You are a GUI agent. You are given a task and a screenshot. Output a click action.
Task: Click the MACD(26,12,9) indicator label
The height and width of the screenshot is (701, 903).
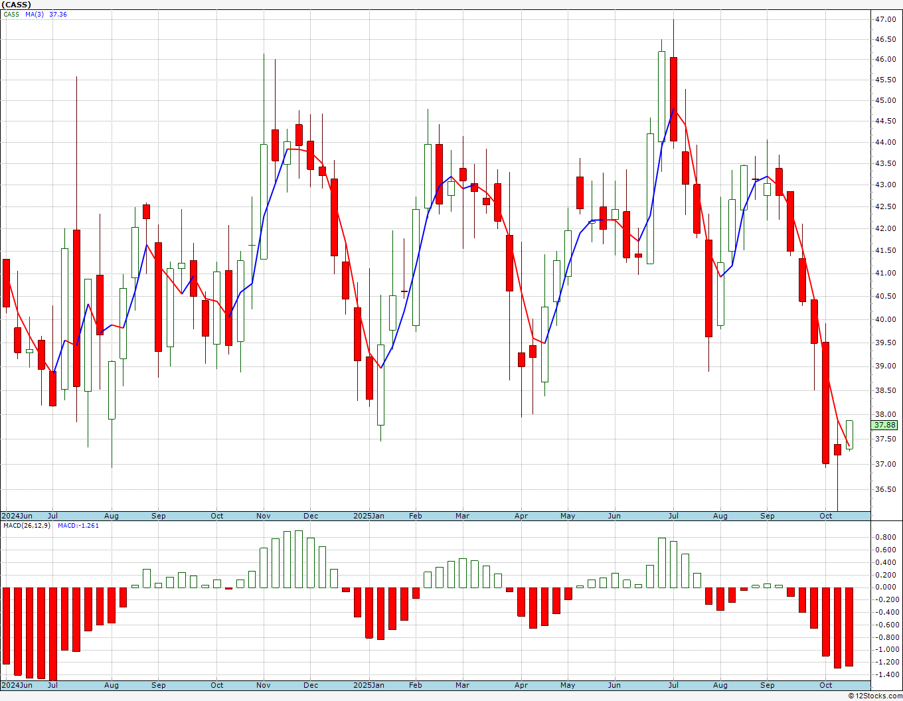27,526
